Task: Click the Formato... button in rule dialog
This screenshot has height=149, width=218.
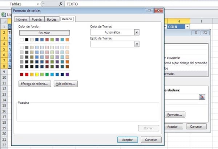Action: (x=175, y=115)
